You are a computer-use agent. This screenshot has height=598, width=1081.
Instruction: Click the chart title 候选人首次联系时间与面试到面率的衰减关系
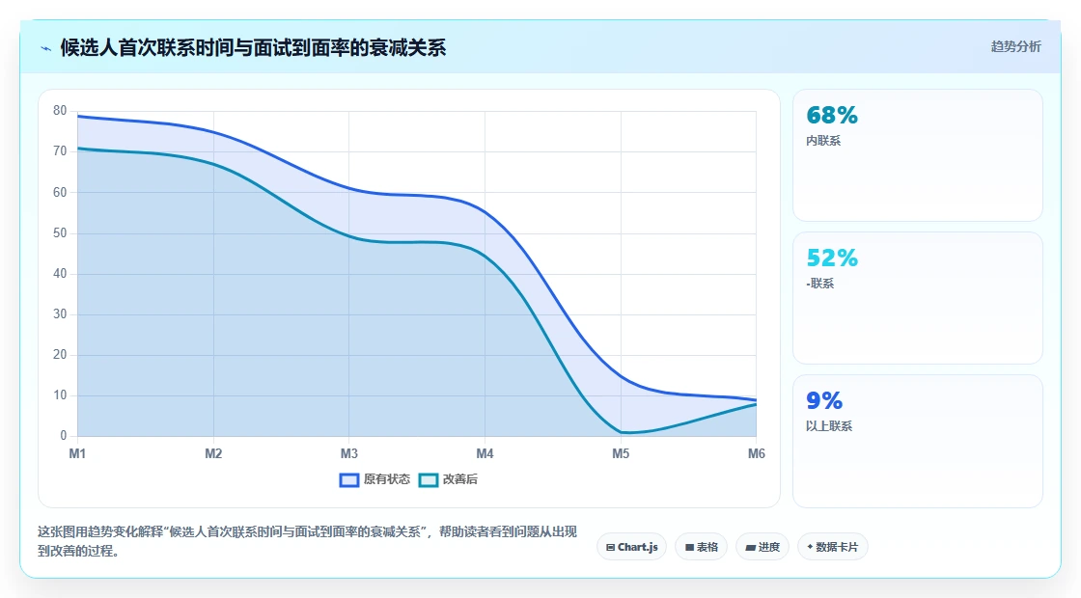tap(253, 47)
